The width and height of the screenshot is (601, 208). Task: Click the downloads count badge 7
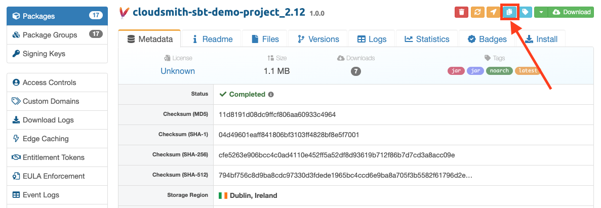coord(356,71)
